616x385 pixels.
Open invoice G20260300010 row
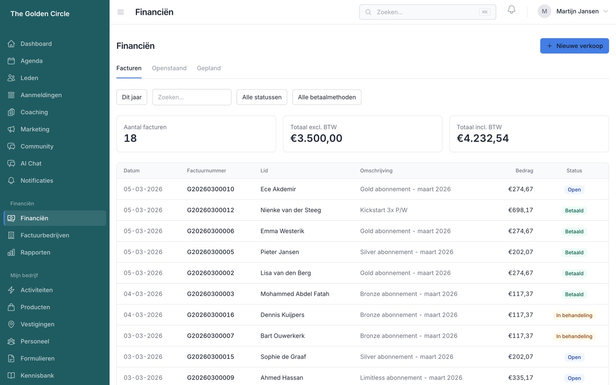click(x=363, y=189)
